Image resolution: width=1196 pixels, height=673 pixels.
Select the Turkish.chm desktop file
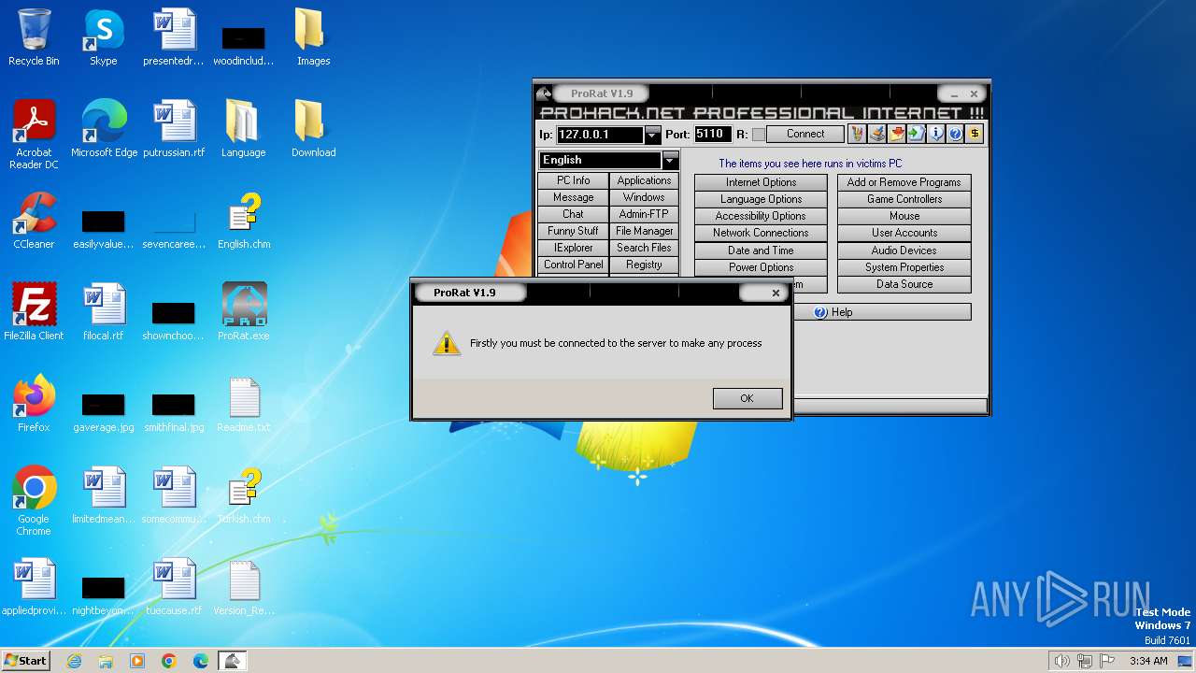[x=244, y=495]
